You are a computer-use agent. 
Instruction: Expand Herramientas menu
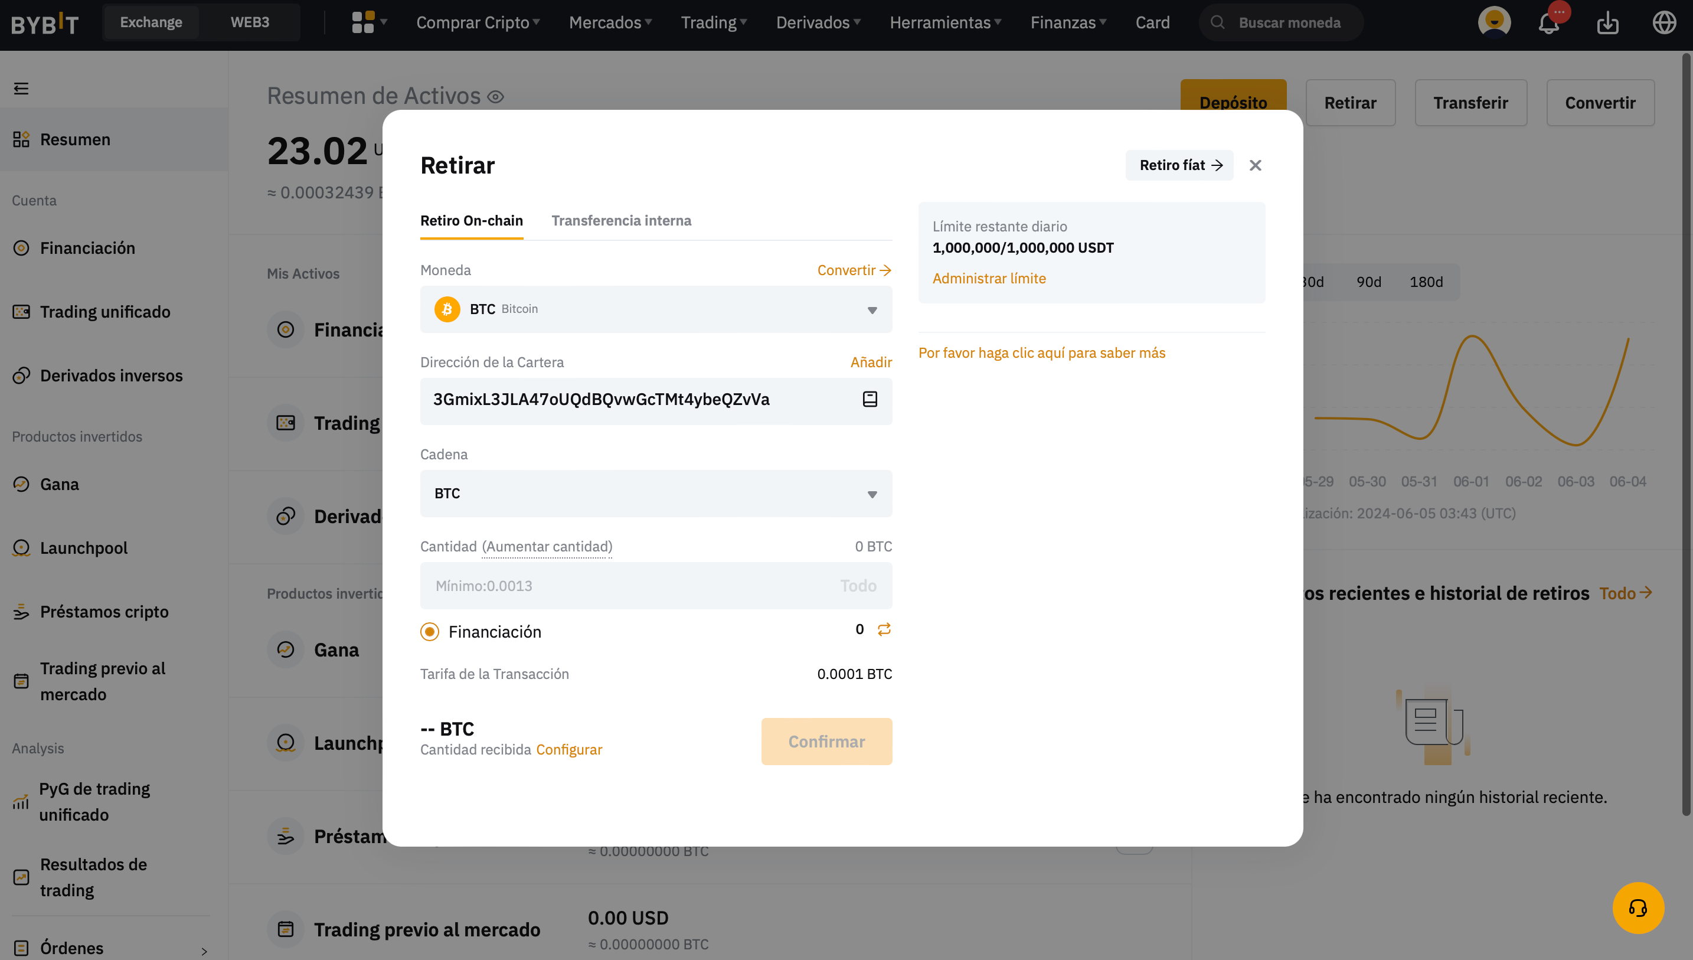click(x=946, y=23)
